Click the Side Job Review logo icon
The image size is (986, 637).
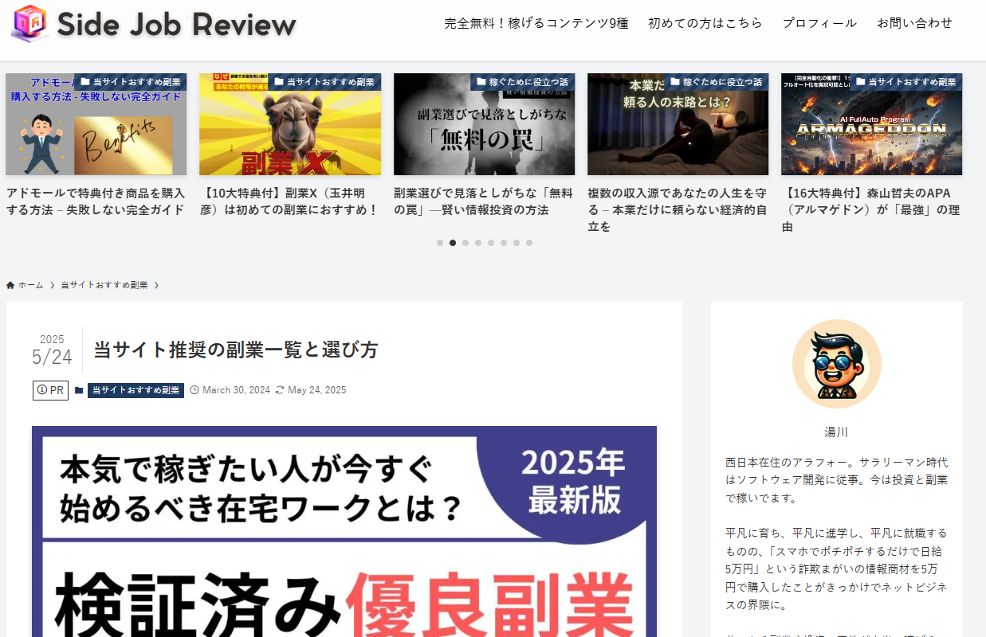29,24
